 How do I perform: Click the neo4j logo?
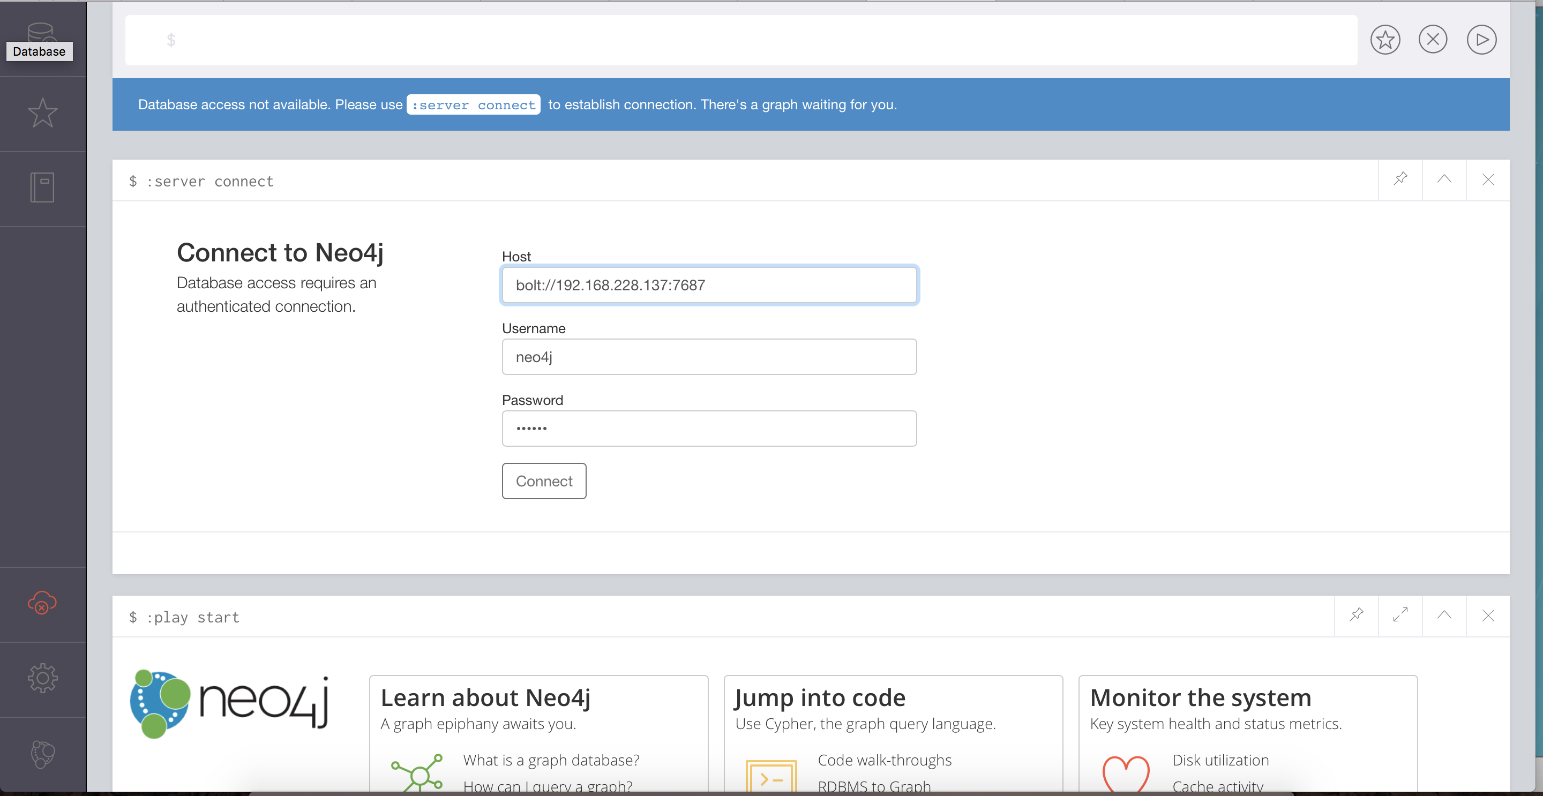(x=230, y=704)
